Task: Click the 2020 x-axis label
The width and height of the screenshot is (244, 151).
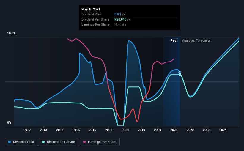Action: coord(158,130)
